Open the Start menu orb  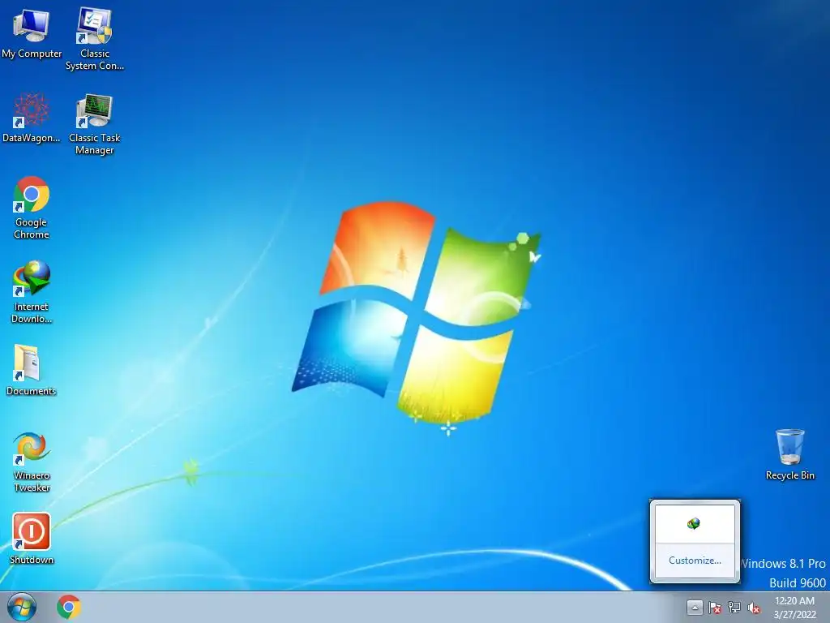[22, 607]
